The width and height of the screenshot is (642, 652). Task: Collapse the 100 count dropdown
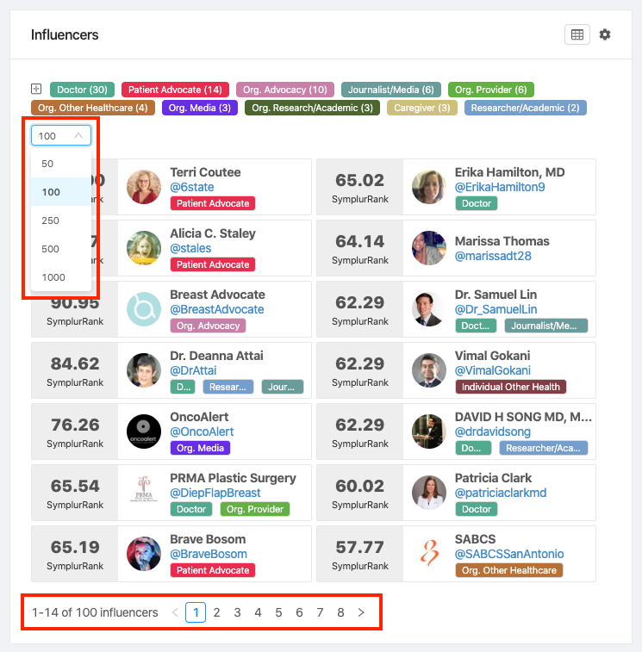tap(61, 136)
